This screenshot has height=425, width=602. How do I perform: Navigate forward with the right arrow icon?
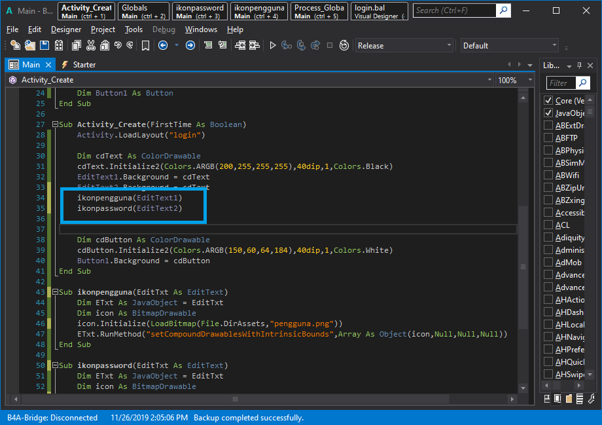tap(190, 45)
